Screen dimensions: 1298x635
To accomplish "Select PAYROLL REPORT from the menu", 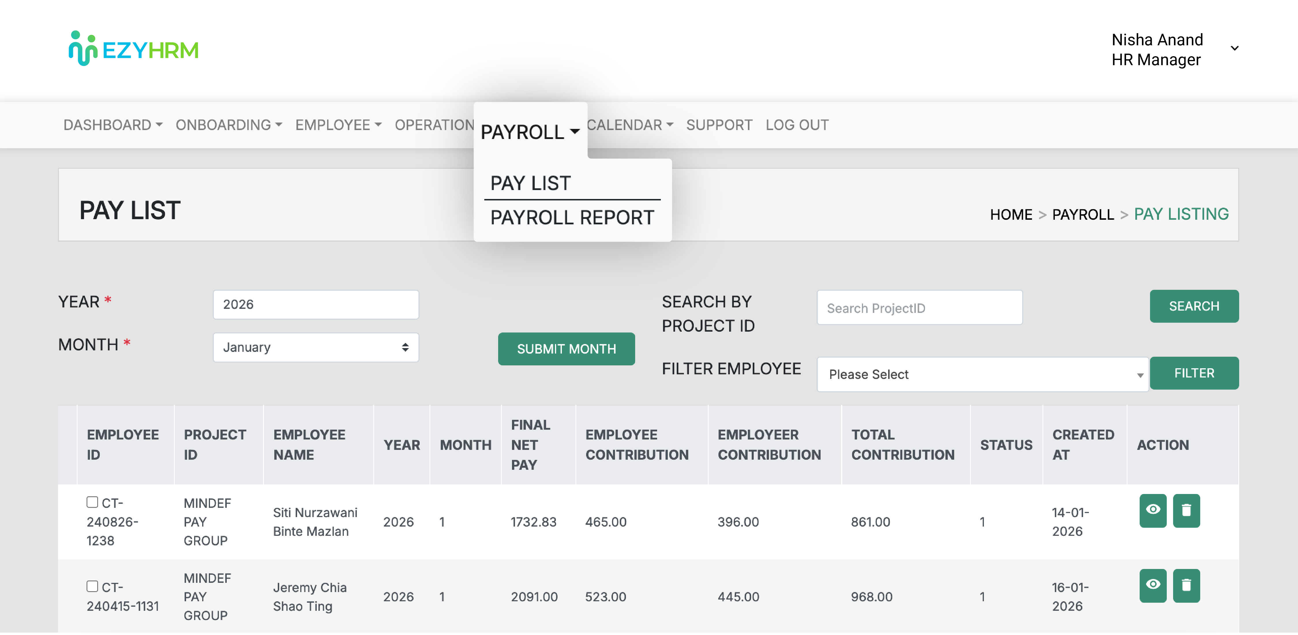I will pyautogui.click(x=572, y=217).
